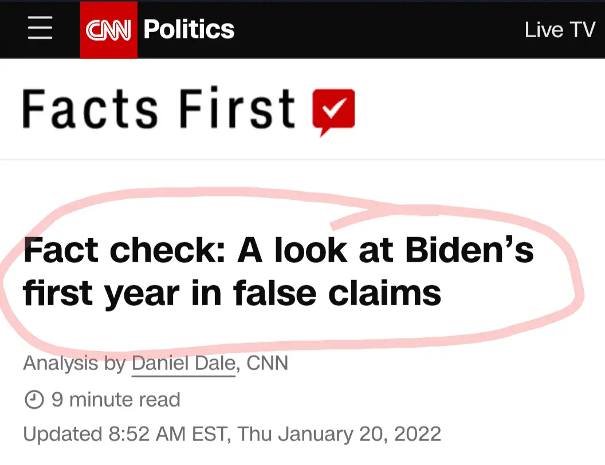Click the CNN monogram on the red square
605x465 pixels.
coord(108,29)
